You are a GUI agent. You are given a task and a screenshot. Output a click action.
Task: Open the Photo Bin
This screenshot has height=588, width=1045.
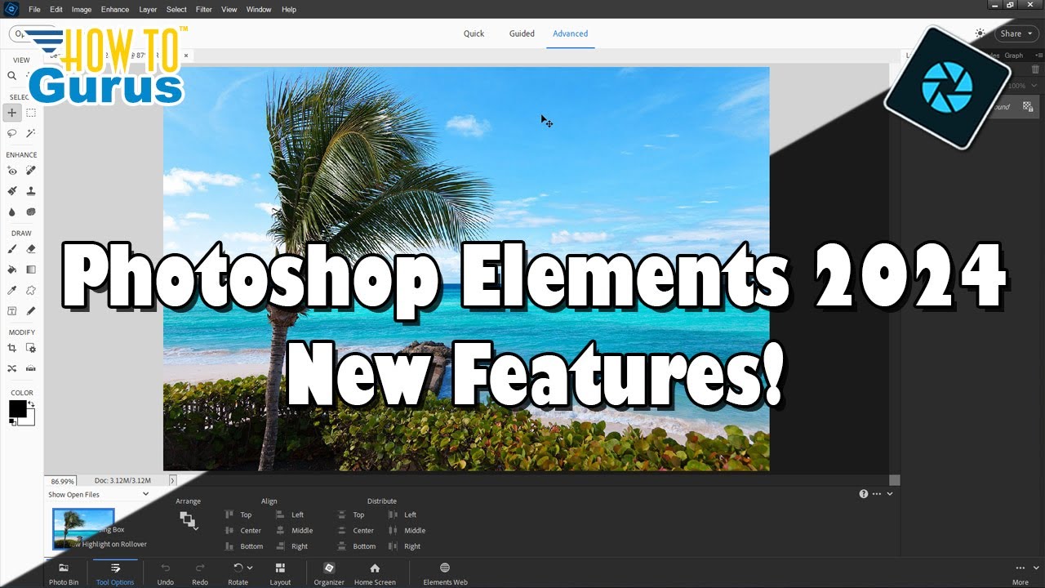point(64,574)
